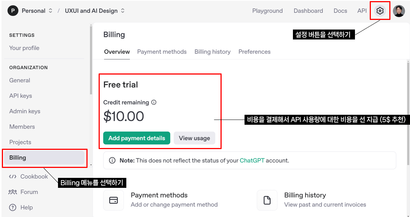
Task: Open the Preferences tab
Action: 254,52
